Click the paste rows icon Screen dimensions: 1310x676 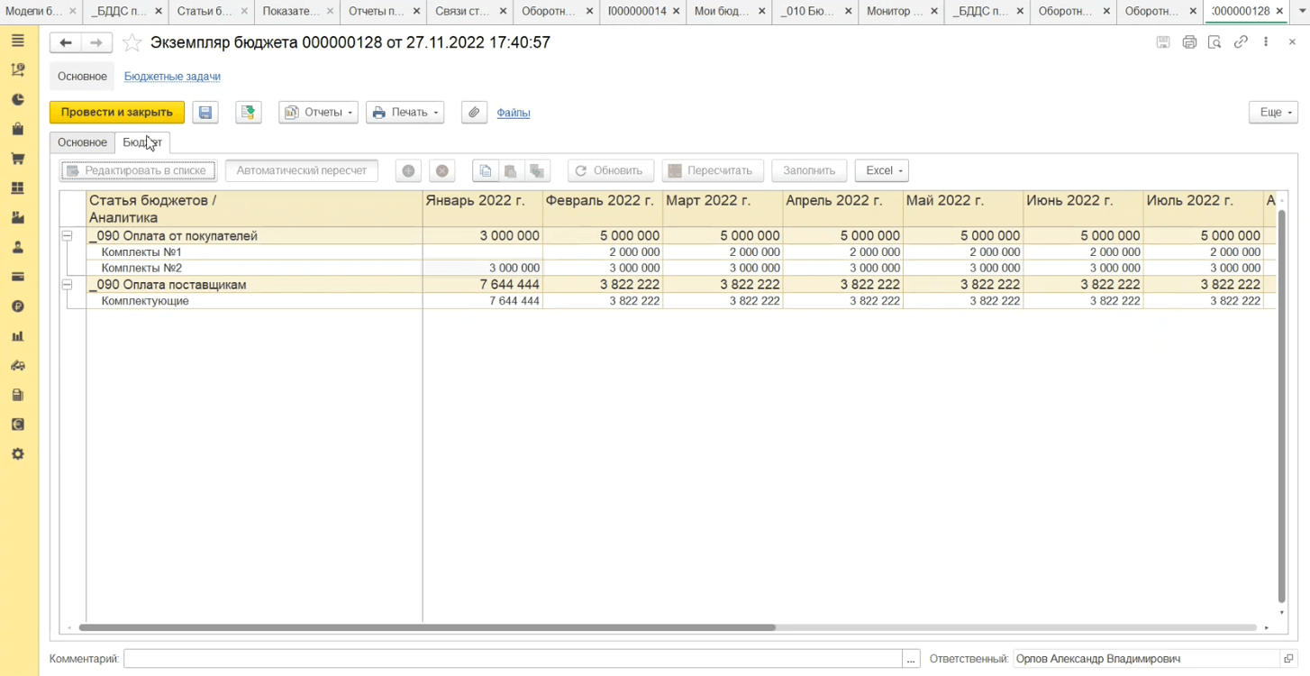pos(511,171)
